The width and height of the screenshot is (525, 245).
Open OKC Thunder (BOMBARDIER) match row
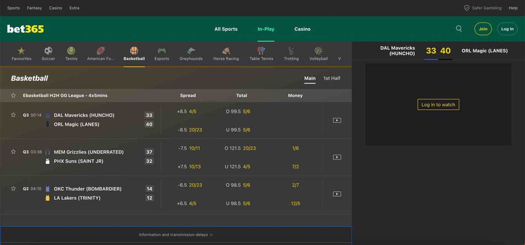pos(87,189)
